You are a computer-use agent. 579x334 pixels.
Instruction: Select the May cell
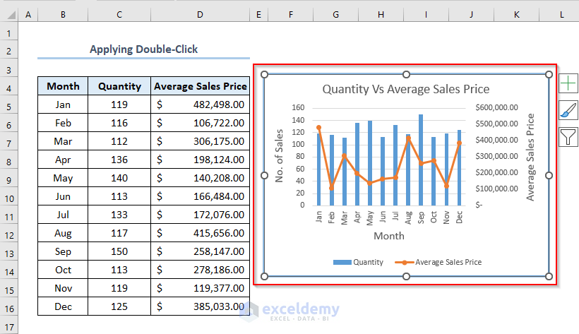(x=63, y=178)
